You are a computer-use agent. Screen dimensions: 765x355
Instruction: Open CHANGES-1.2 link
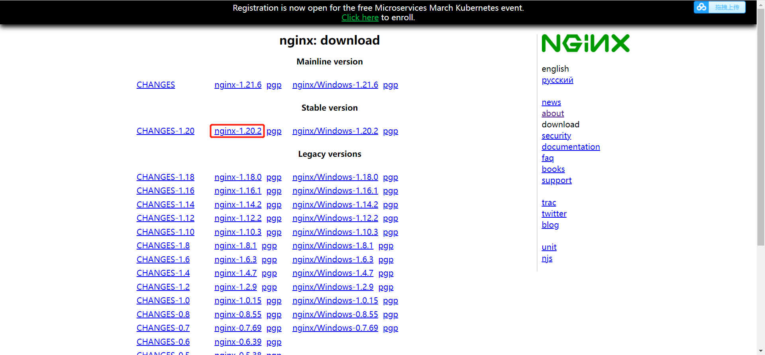click(163, 287)
